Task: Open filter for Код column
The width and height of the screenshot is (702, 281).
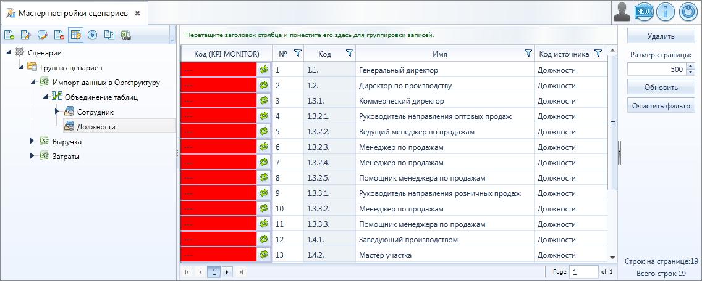Action: click(350, 54)
